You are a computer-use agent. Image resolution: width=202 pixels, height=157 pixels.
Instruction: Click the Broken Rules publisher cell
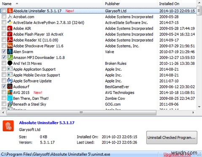coord(116,64)
